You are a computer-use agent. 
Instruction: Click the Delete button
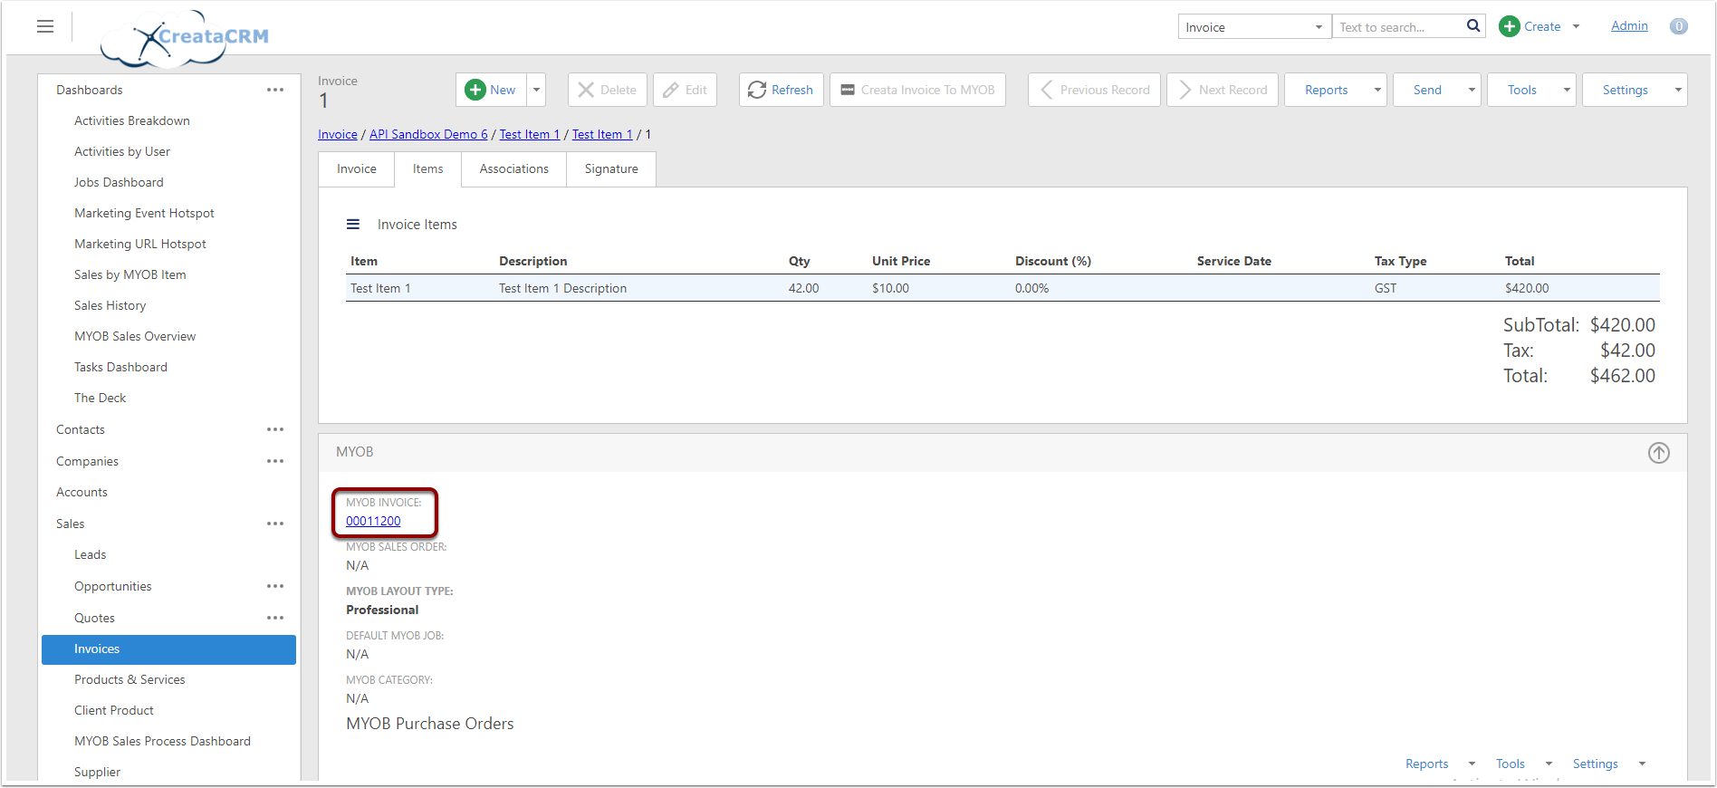608,90
